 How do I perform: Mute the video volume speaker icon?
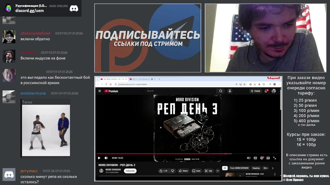click(x=106, y=158)
